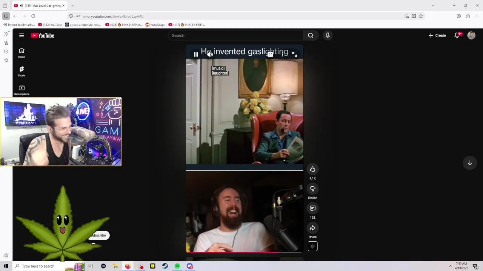The image size is (483, 271).
Task: Open the Windows Start menu
Action: 6,266
